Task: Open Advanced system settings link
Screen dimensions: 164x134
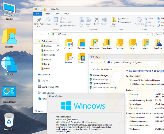Action: point(105,88)
